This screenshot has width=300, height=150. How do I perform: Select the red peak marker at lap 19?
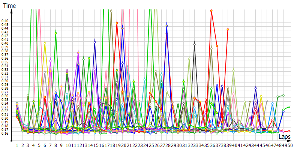click(x=117, y=23)
